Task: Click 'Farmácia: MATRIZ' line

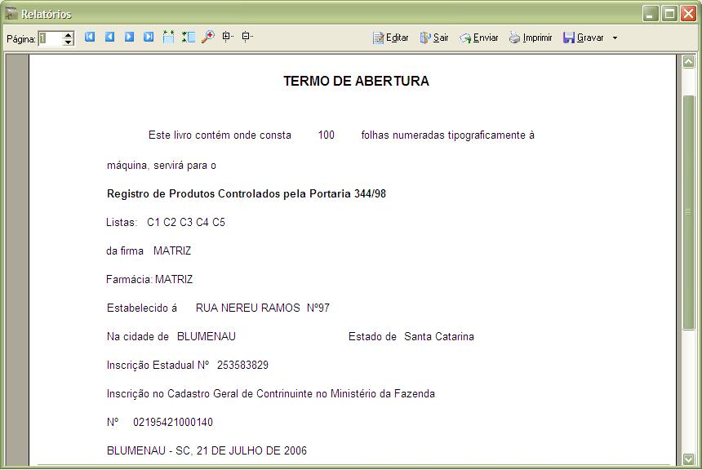Action: pyautogui.click(x=149, y=280)
